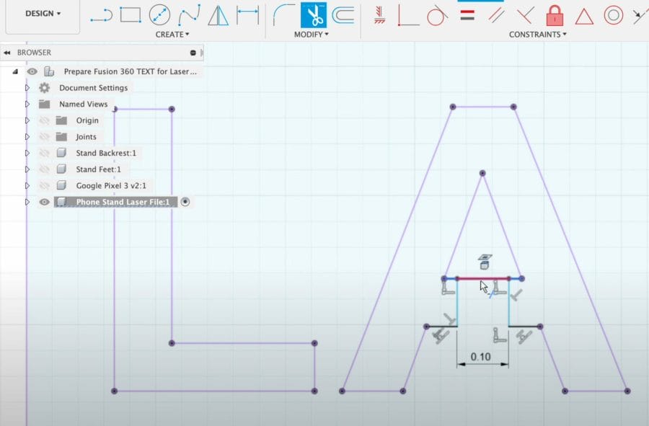
Task: Show the Origin folder via eye icon
Action: (x=44, y=120)
